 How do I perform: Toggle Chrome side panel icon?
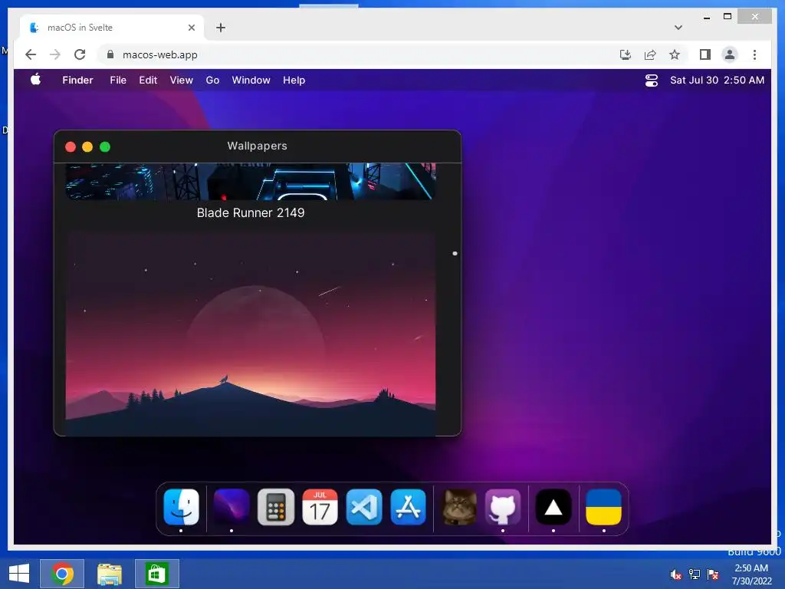705,54
